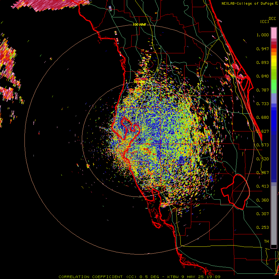Select the 0.840 color bar value
Screen dimensions: 279x279
263,76
